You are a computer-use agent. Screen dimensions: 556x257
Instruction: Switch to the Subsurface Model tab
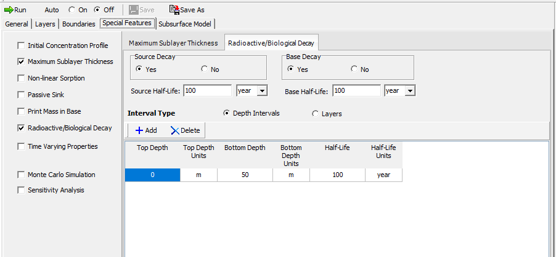[185, 24]
